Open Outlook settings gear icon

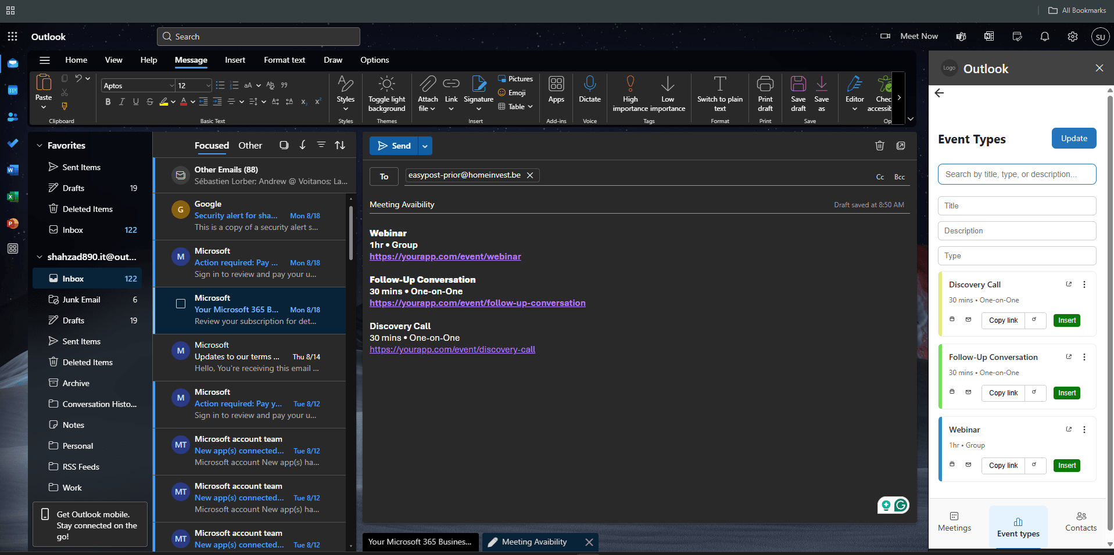click(x=1073, y=37)
